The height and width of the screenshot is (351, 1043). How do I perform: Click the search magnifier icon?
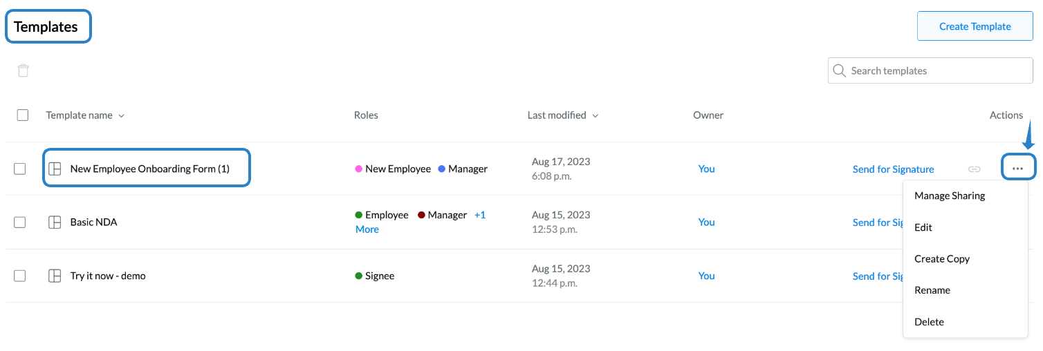click(x=840, y=70)
